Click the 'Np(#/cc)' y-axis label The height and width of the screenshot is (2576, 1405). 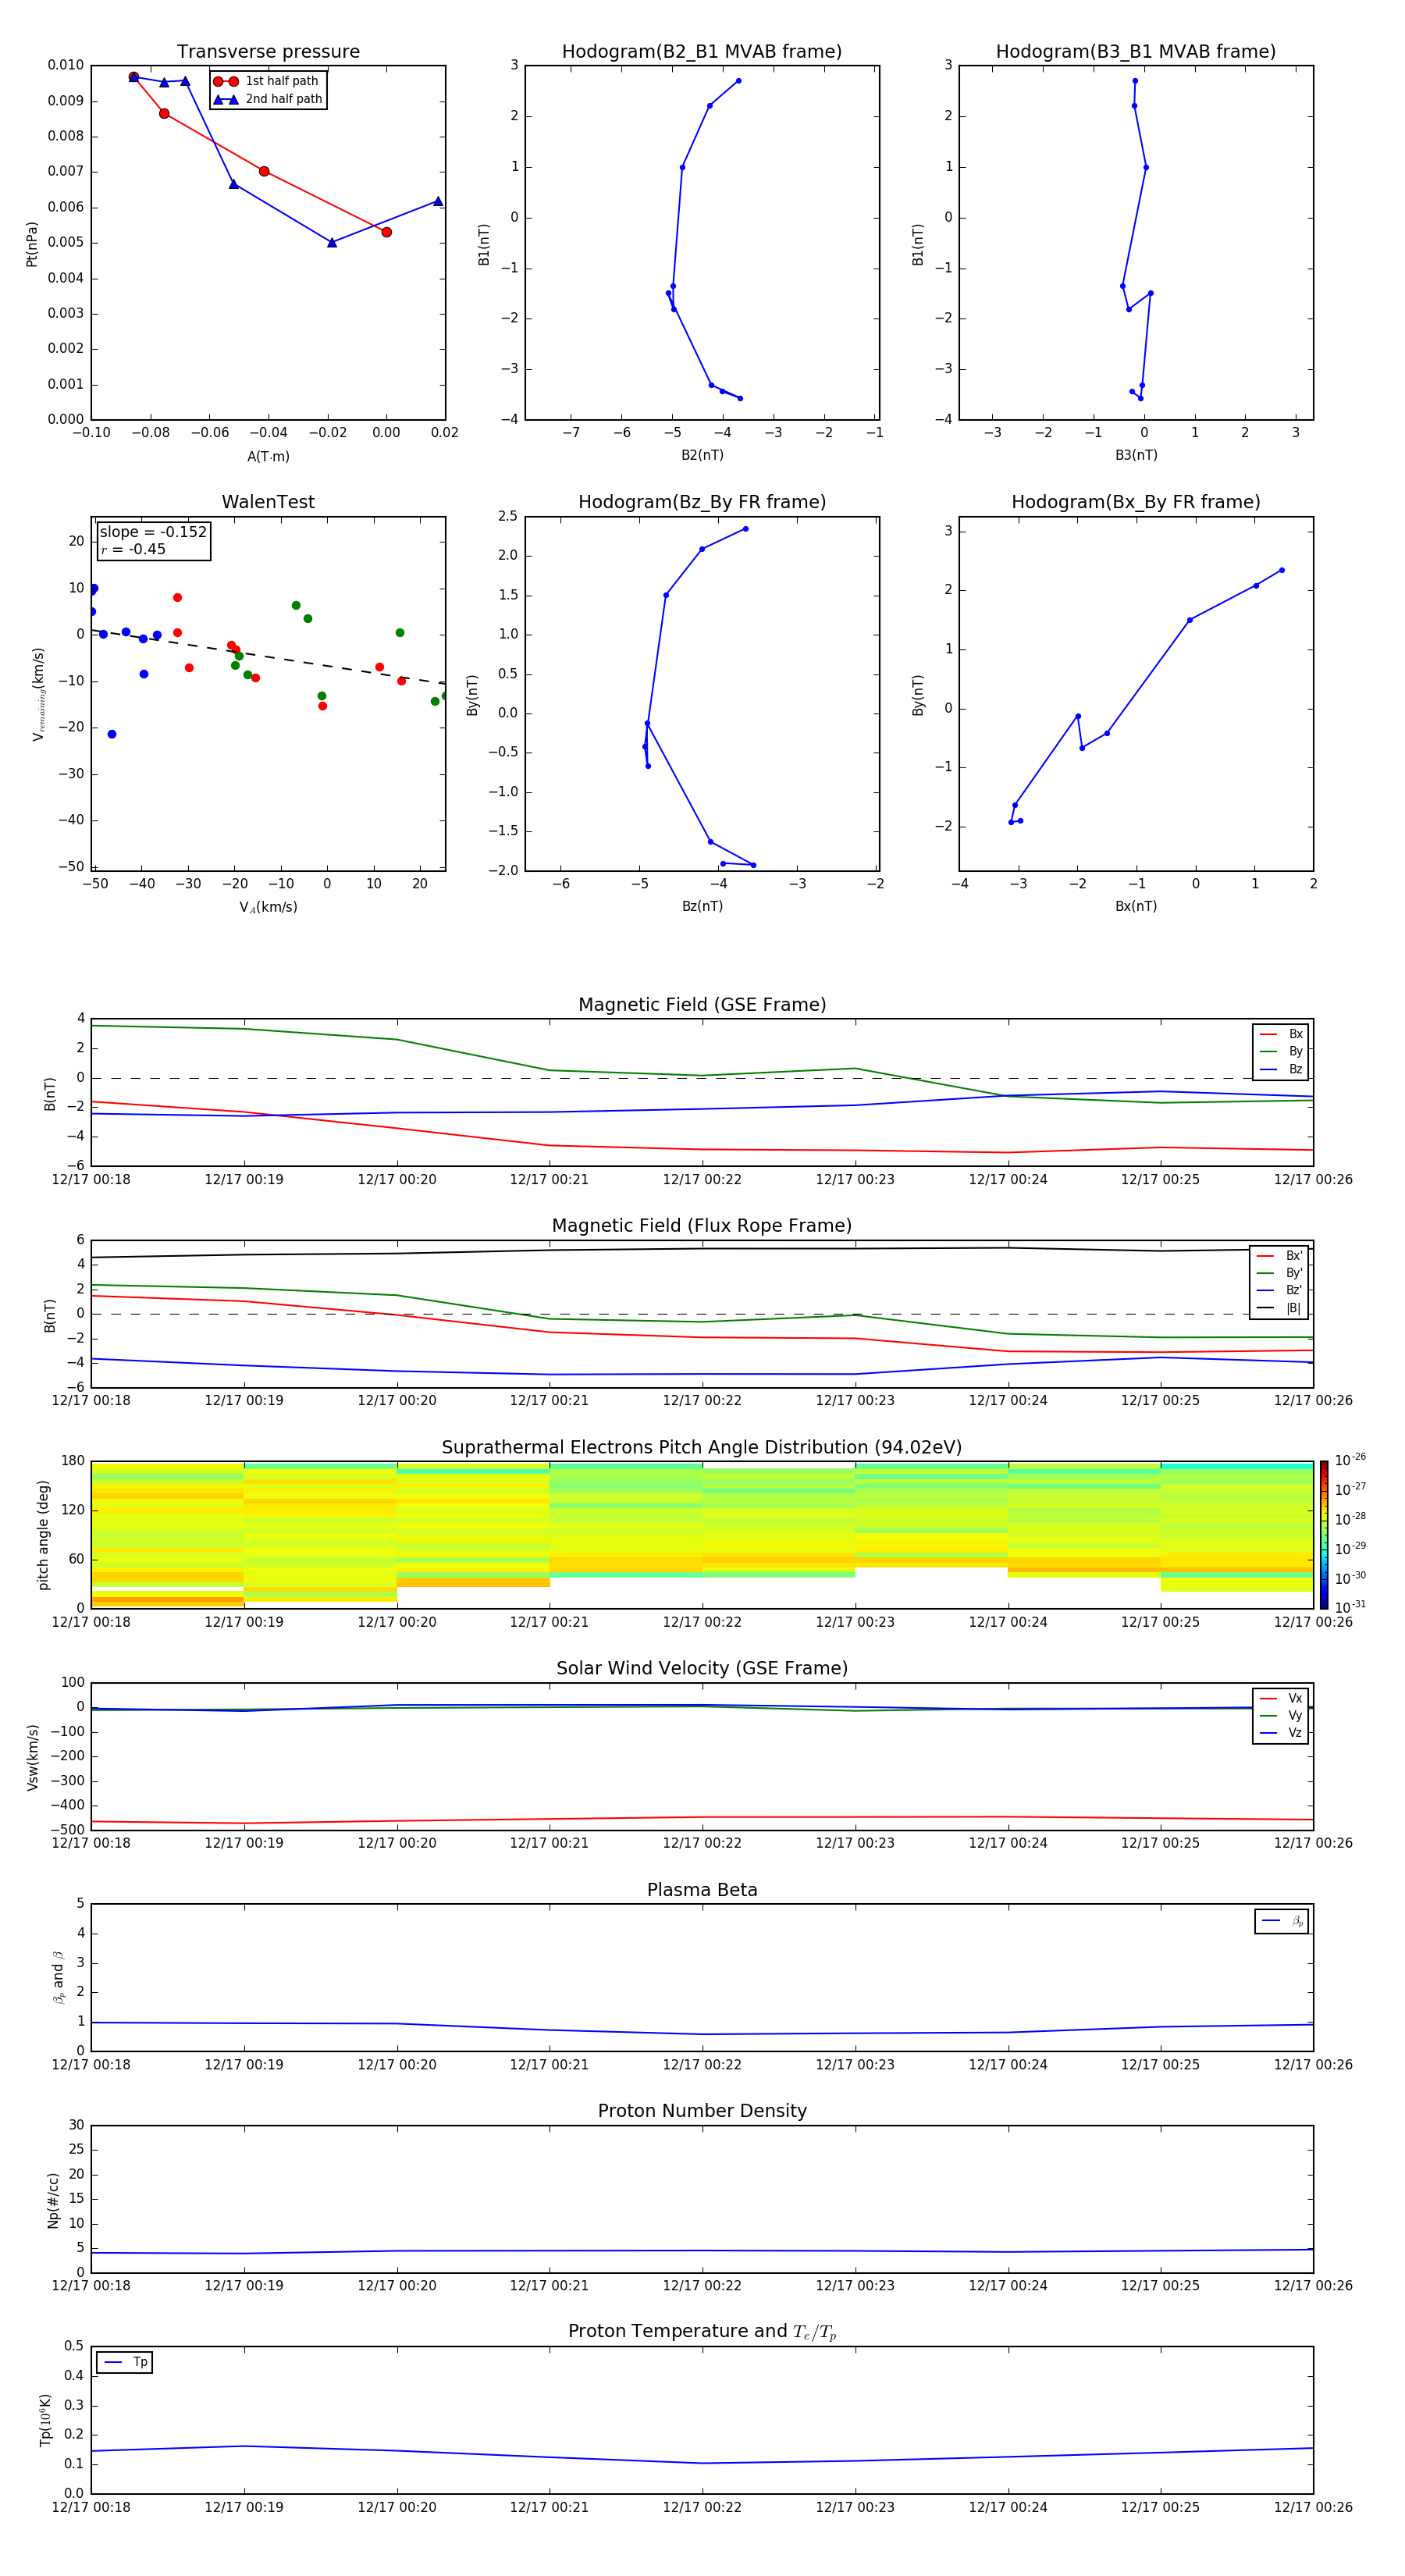(x=53, y=2199)
